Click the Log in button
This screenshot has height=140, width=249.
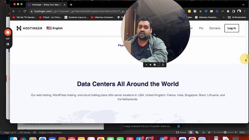[231, 28]
